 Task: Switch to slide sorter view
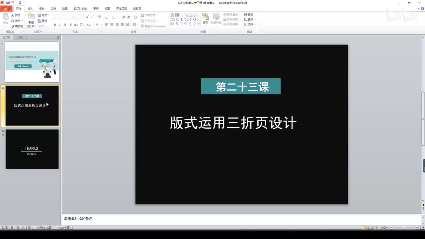pyautogui.click(x=369, y=228)
